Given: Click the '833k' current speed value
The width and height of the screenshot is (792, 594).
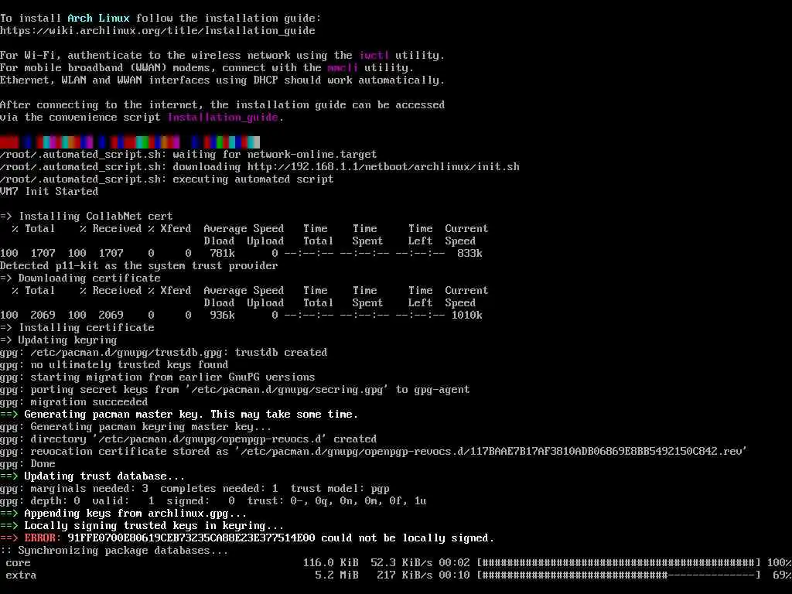Looking at the screenshot, I should (x=469, y=254).
